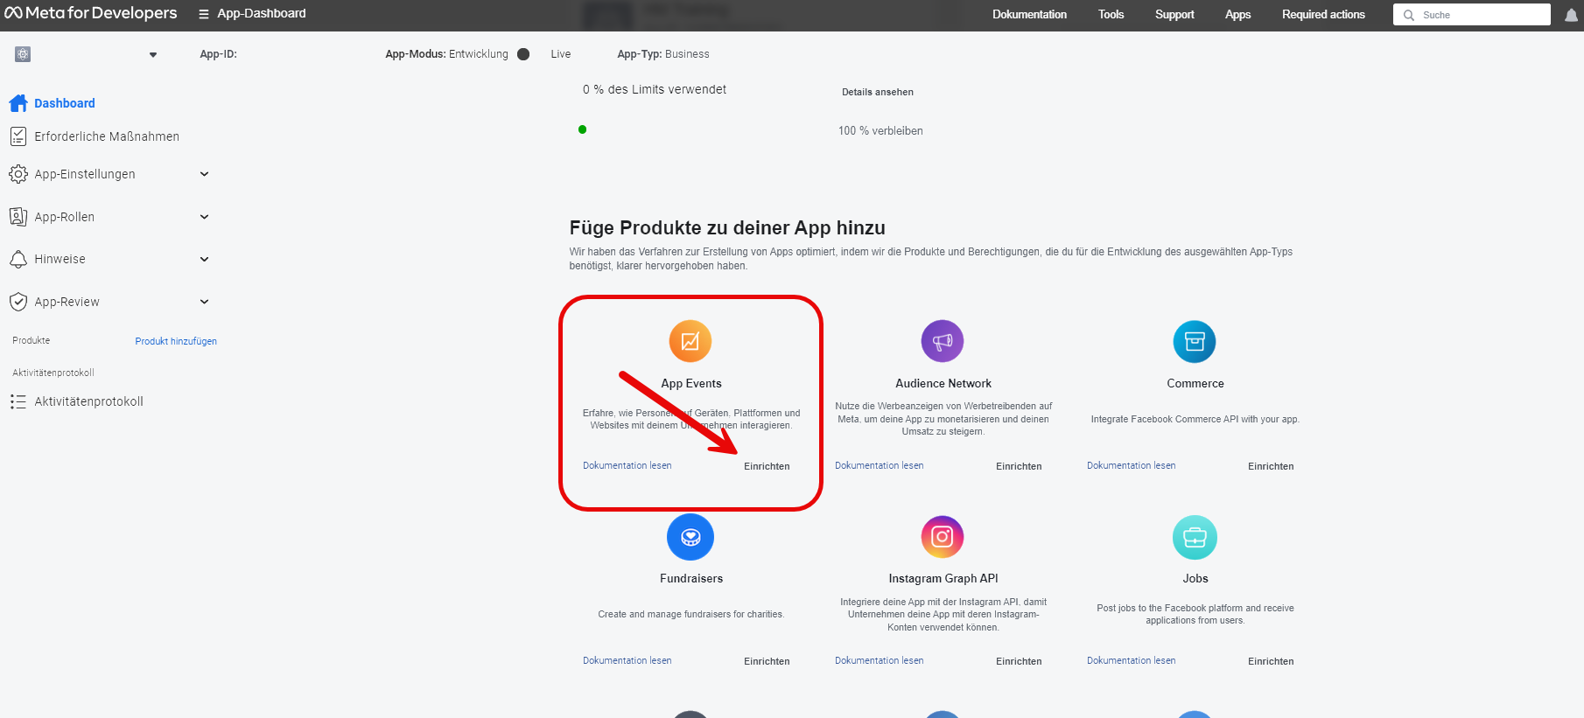This screenshot has height=718, width=1584.
Task: Open Dokumentation lesen for Instagram Graph API
Action: (880, 660)
